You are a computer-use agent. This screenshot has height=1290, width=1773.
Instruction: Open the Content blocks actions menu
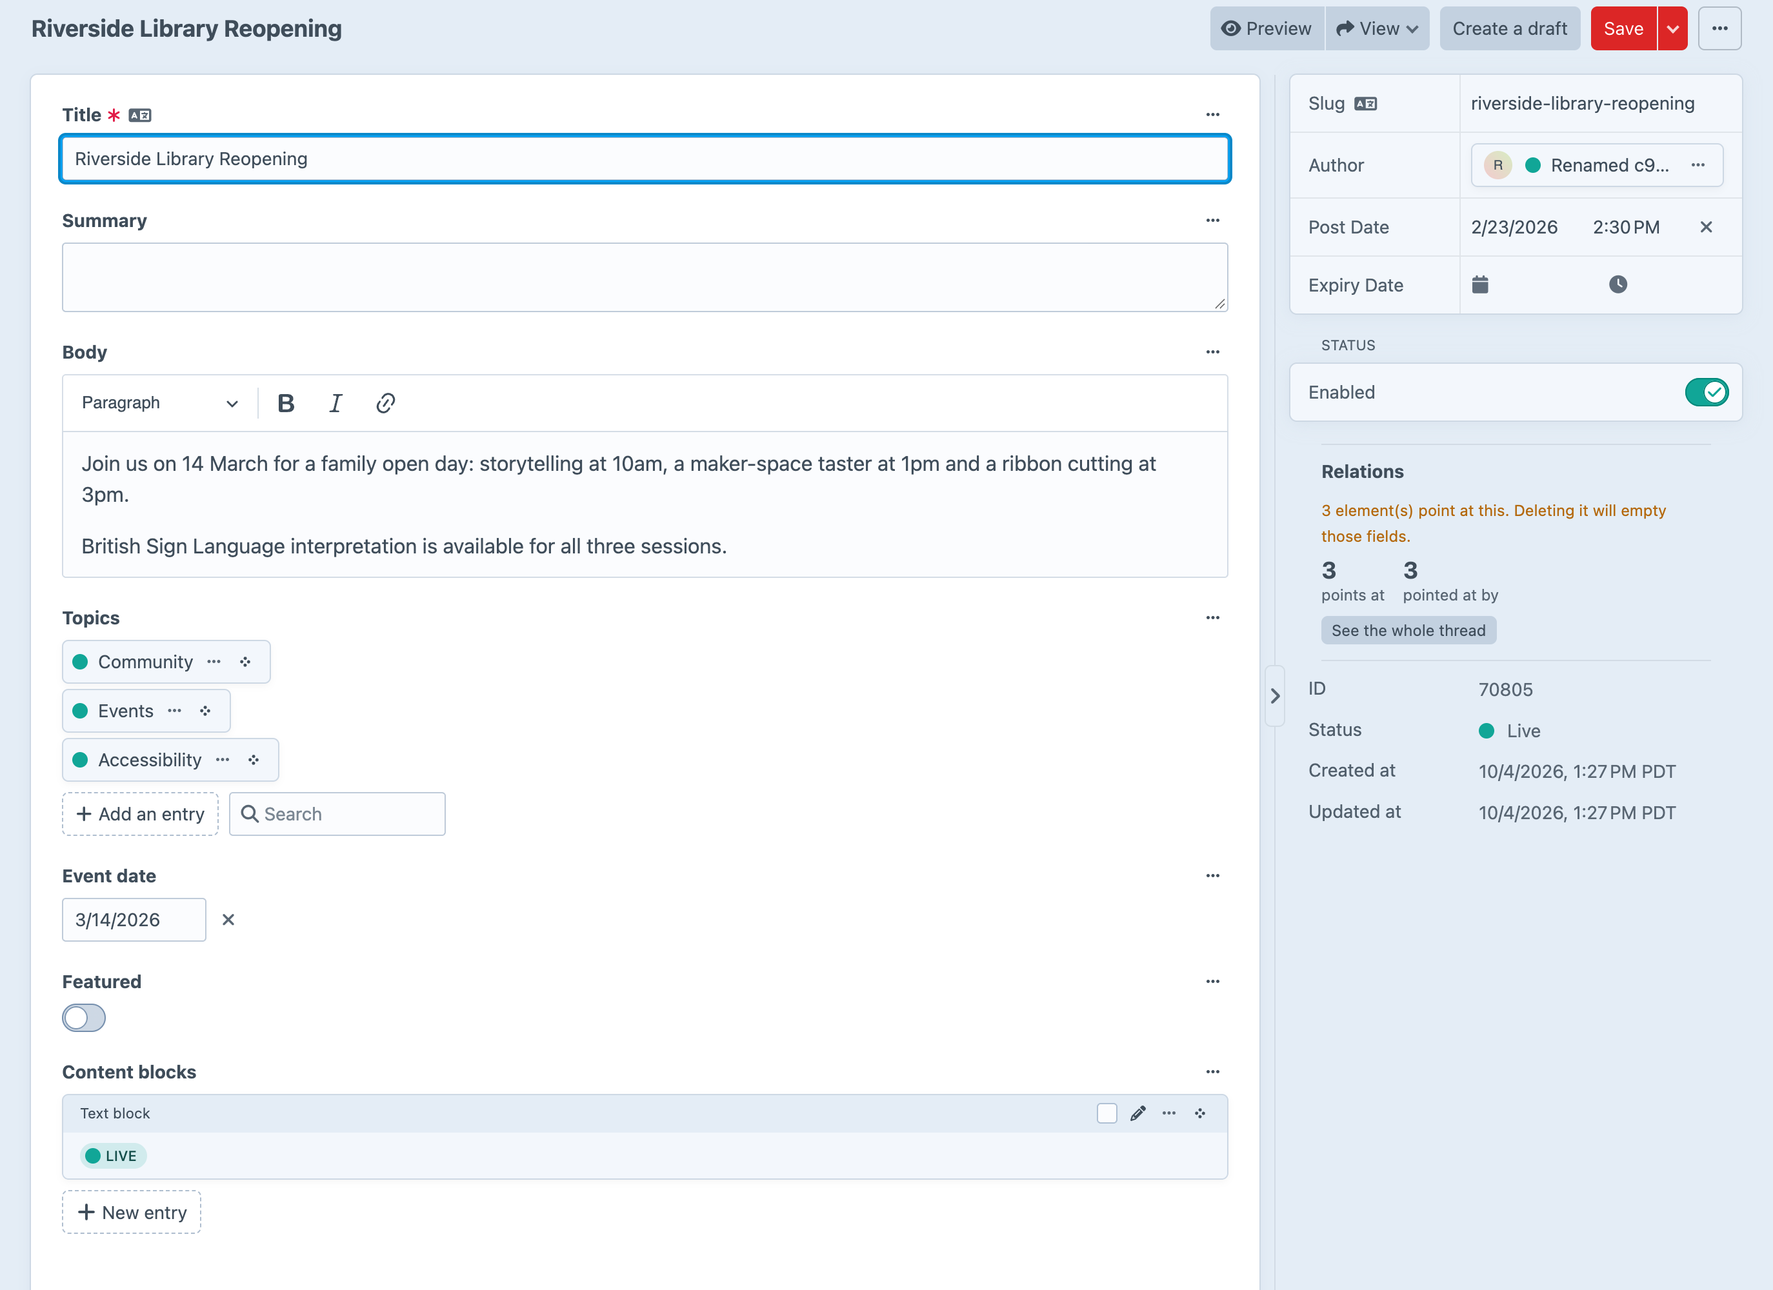tap(1212, 1072)
